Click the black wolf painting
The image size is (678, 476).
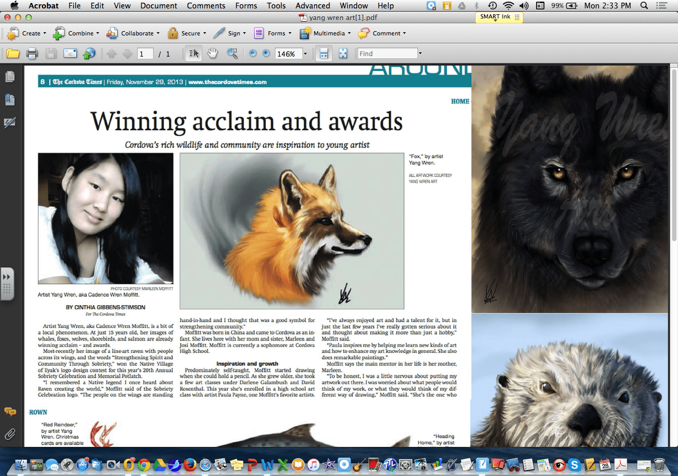(570, 189)
